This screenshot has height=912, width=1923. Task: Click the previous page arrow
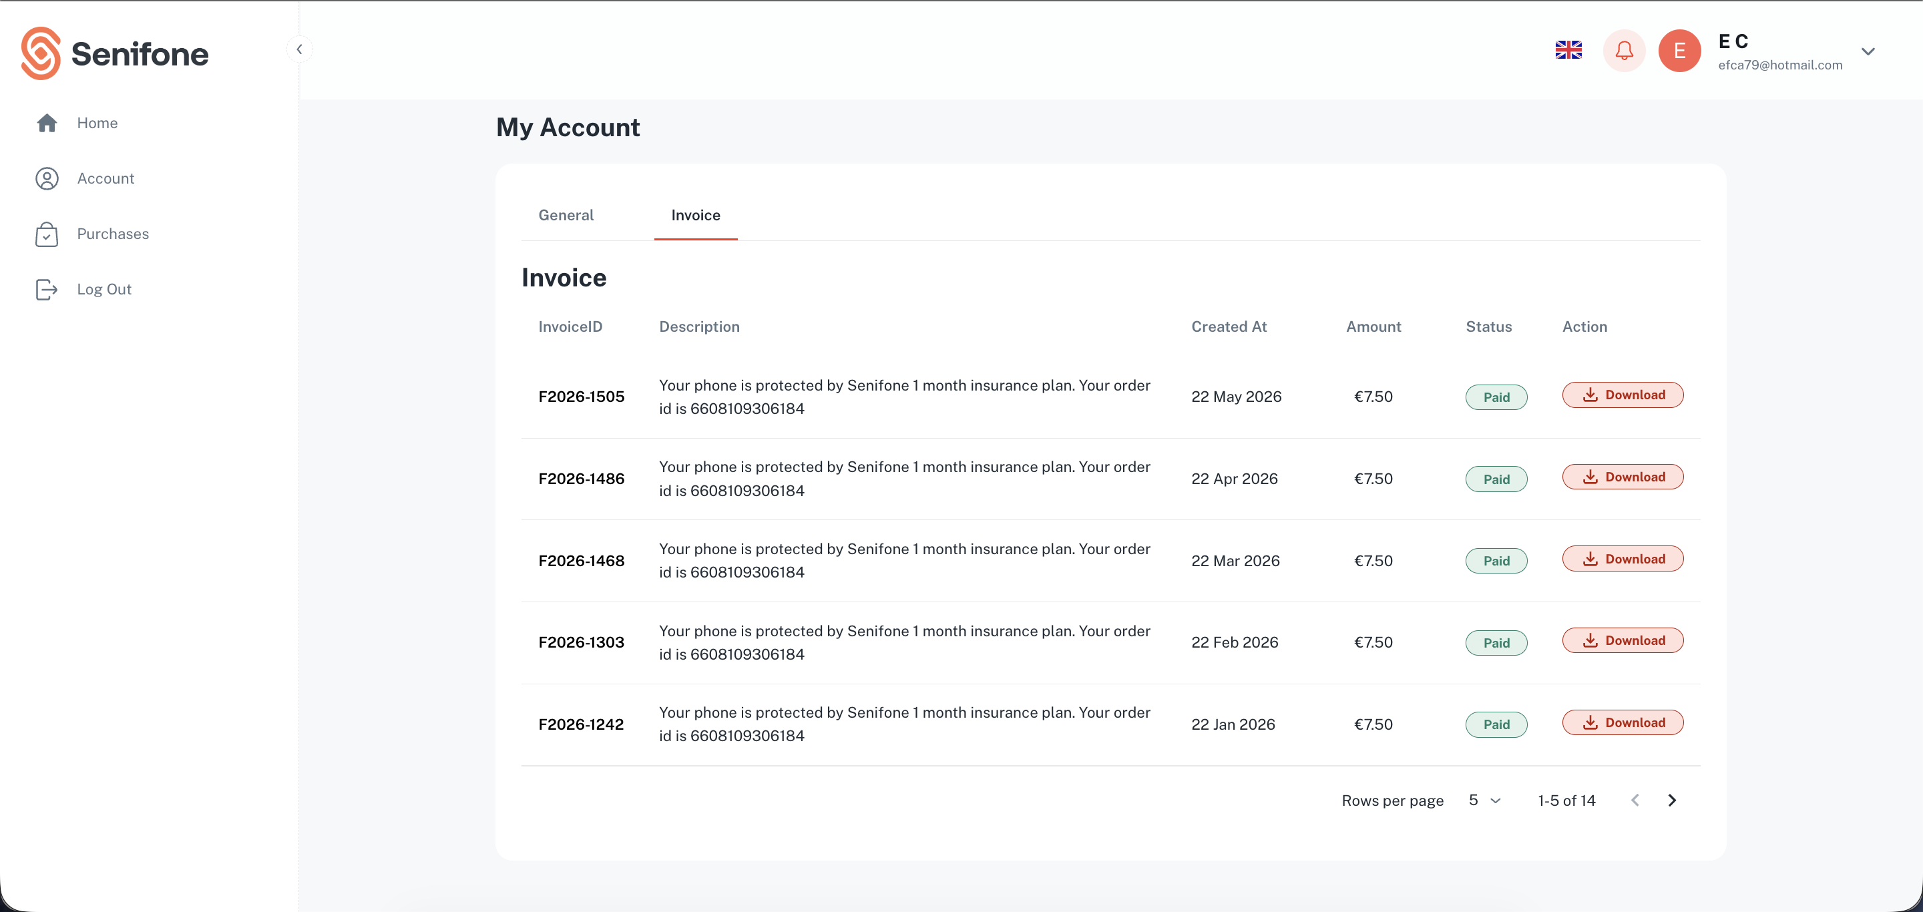(x=1635, y=800)
